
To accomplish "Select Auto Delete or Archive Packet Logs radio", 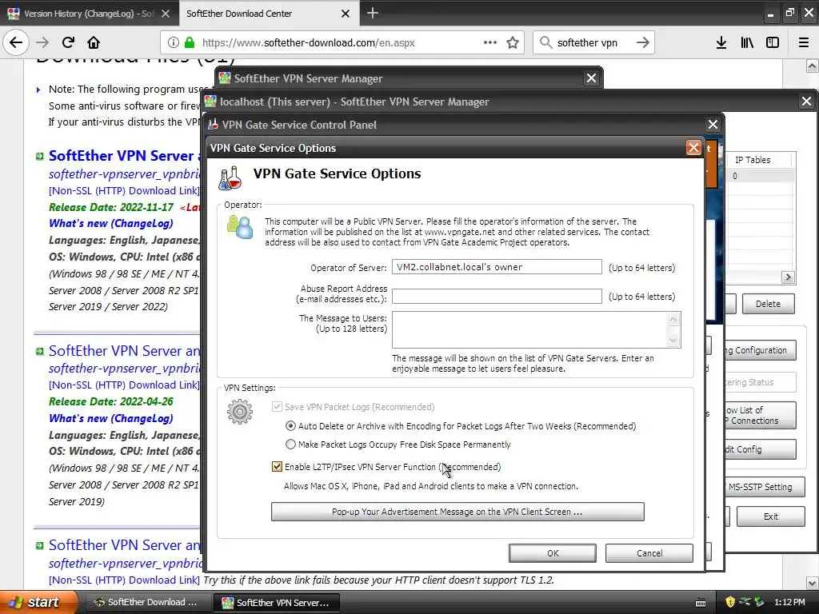I will pyautogui.click(x=290, y=426).
